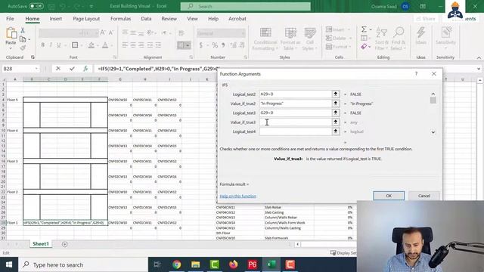Toggle the AutoSave switch
The height and width of the screenshot is (272, 484).
(x=36, y=6)
